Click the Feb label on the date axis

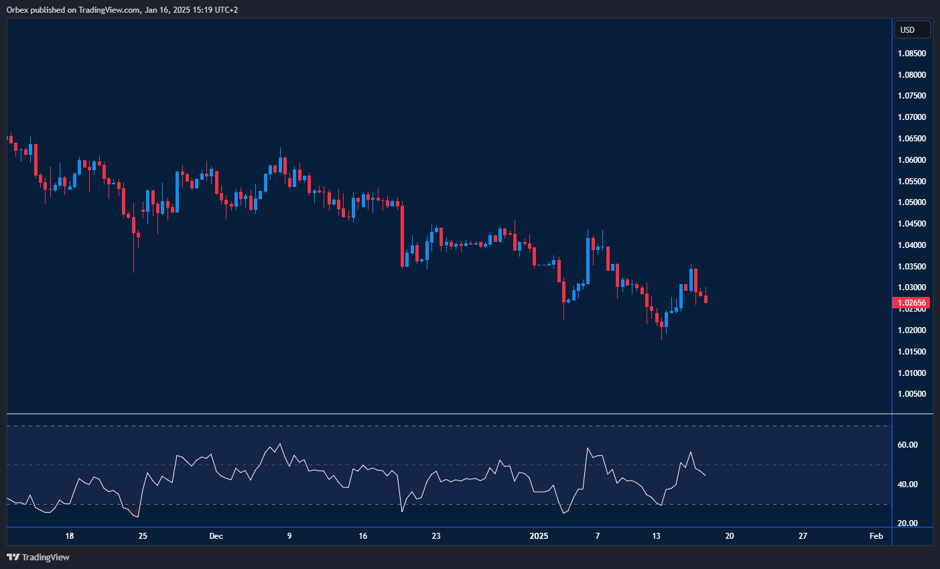pyautogui.click(x=875, y=536)
